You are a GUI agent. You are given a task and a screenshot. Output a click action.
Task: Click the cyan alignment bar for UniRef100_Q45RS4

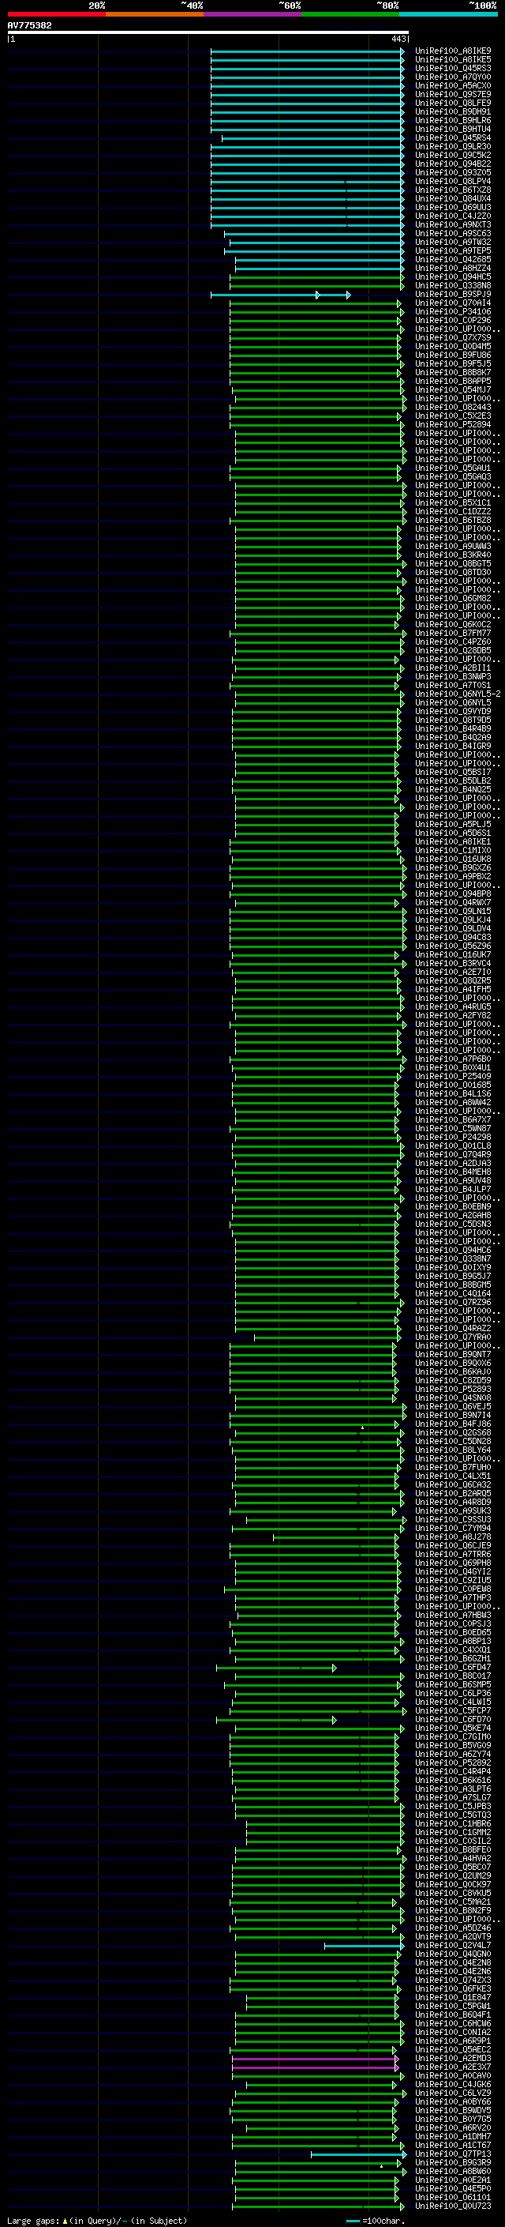[312, 138]
